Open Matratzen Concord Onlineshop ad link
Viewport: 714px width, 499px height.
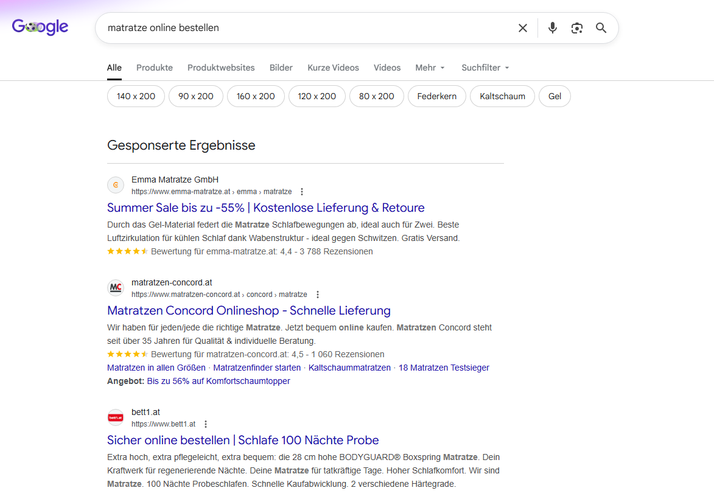click(248, 311)
